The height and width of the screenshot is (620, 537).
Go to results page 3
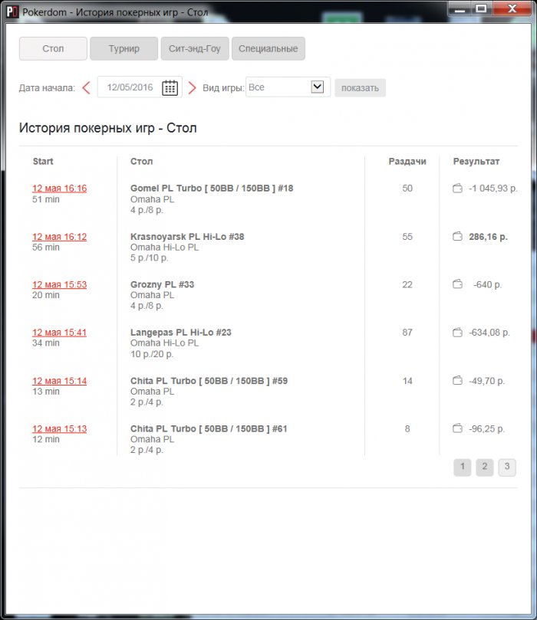pos(507,467)
